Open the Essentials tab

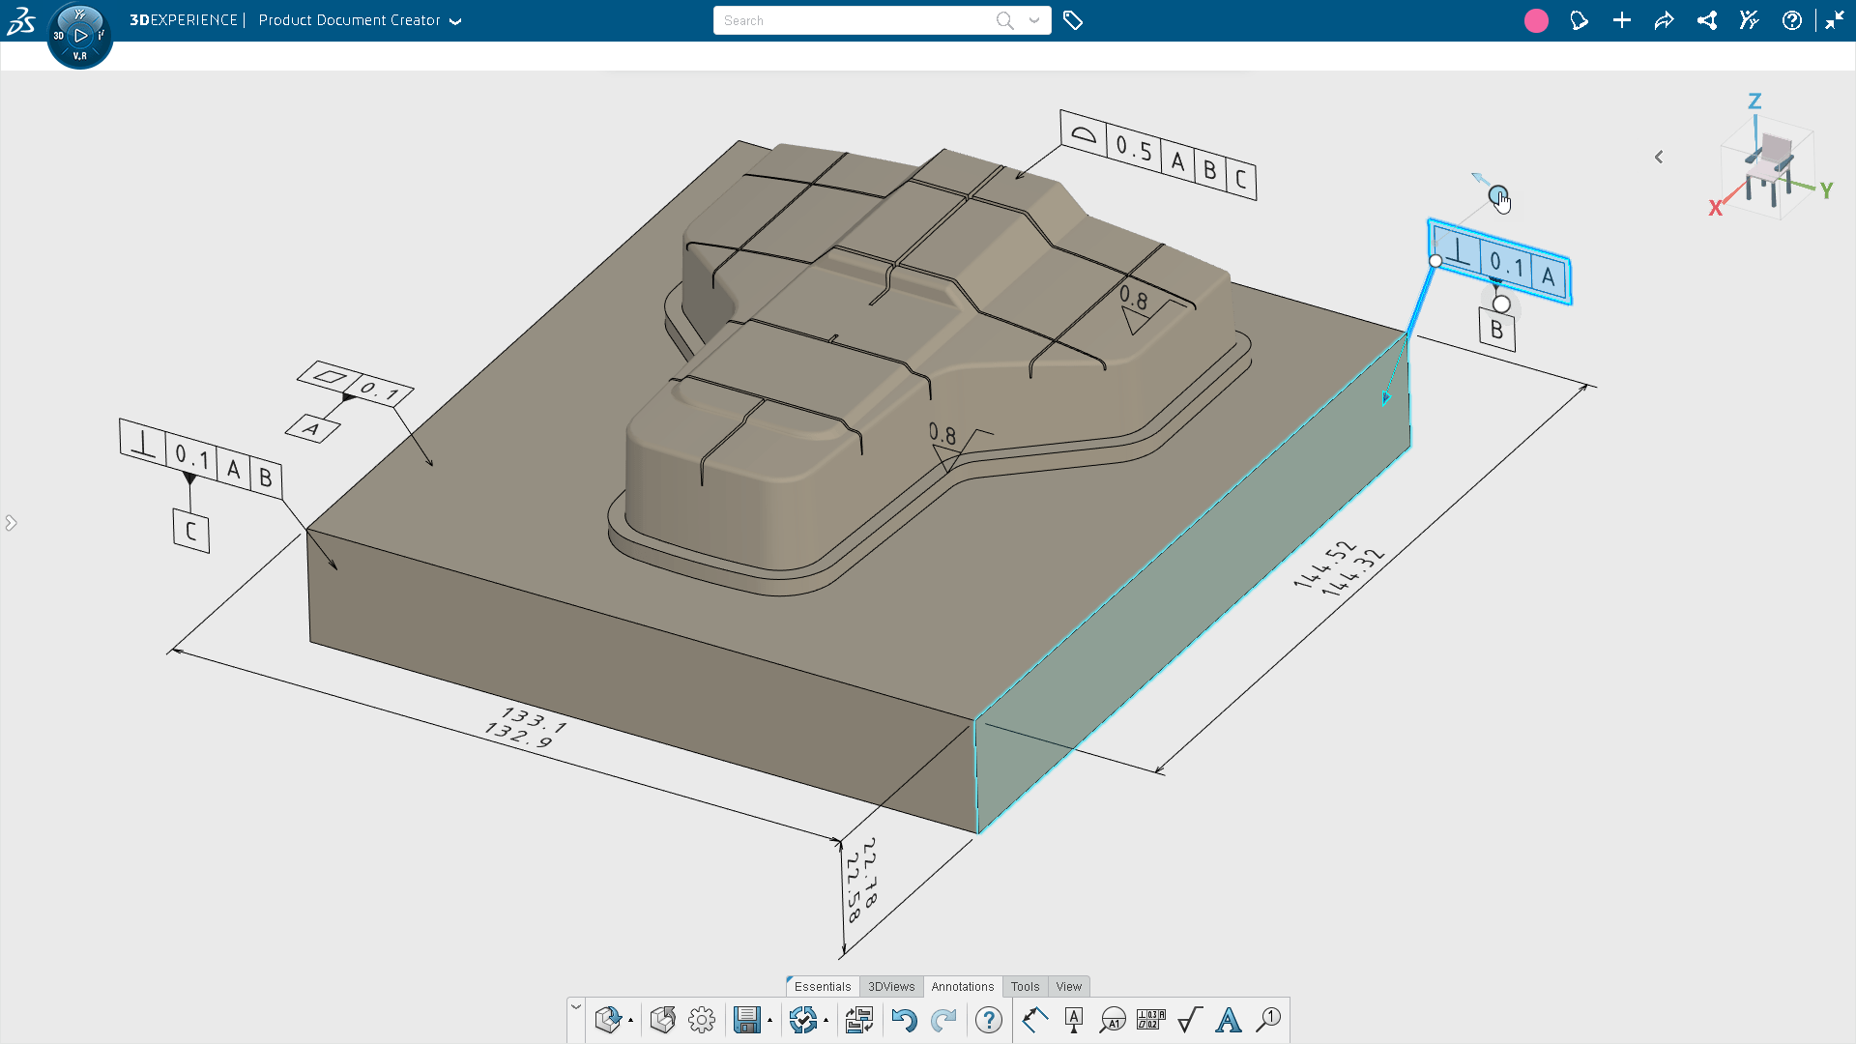[823, 987]
